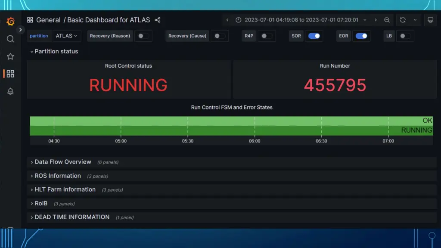Open the time range picker dropdown
Viewport: 441px width, 248px height.
click(301, 20)
